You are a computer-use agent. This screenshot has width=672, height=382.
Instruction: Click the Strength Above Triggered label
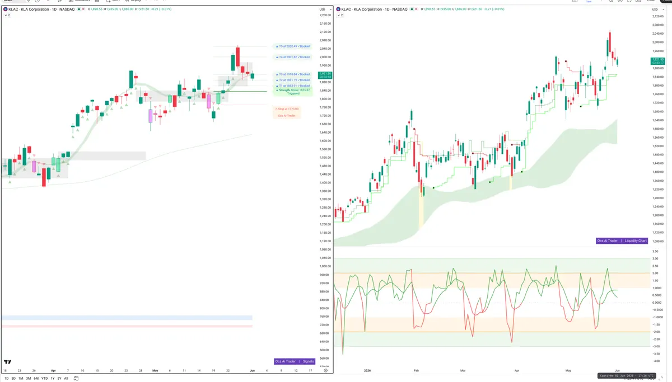pos(293,92)
